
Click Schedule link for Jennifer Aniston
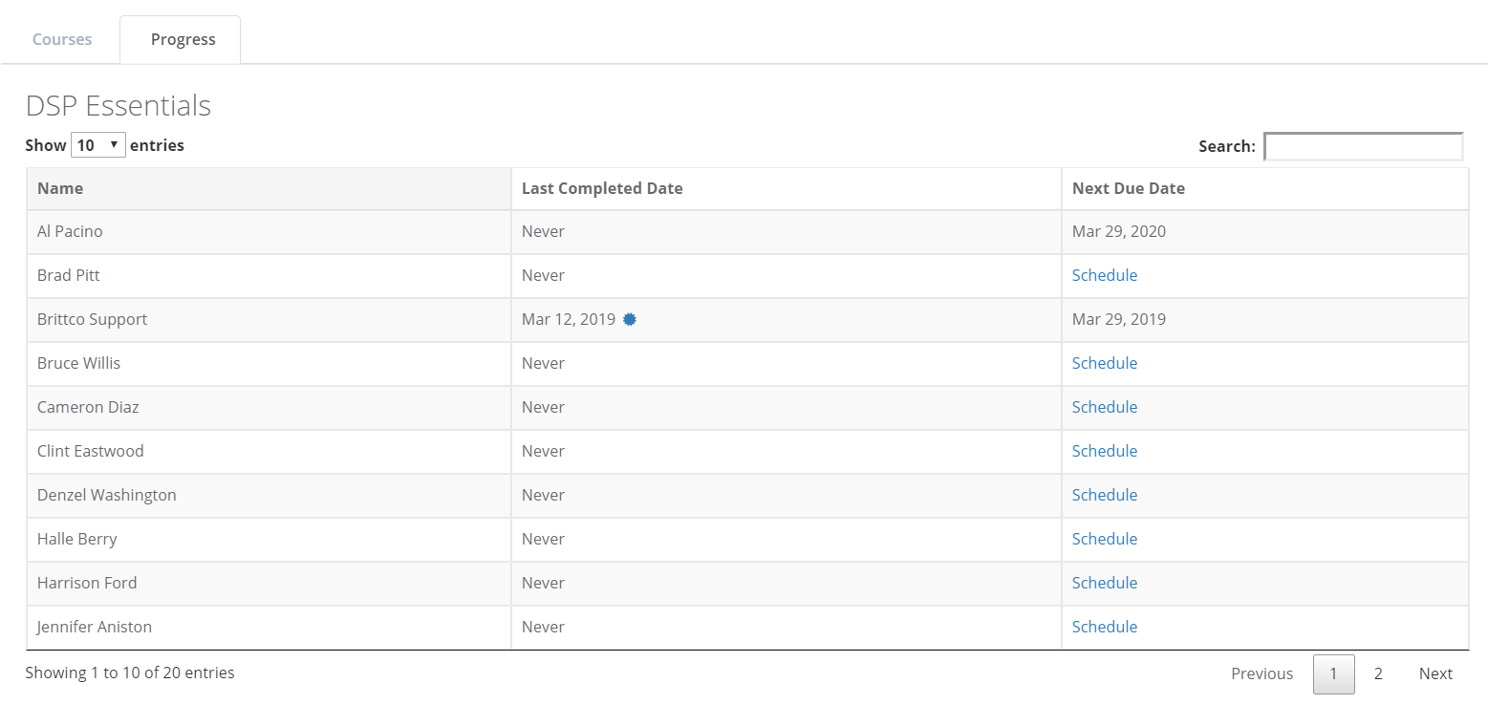(x=1104, y=627)
